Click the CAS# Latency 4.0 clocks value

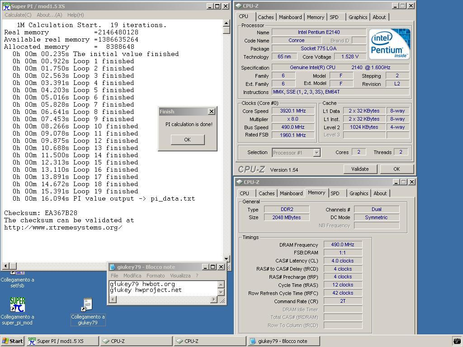(343, 261)
